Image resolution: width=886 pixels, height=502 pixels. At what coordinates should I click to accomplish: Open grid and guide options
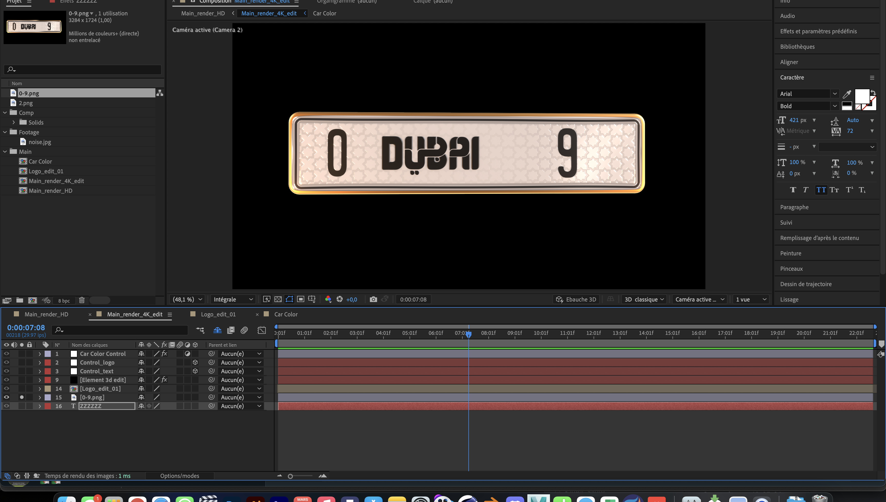312,299
